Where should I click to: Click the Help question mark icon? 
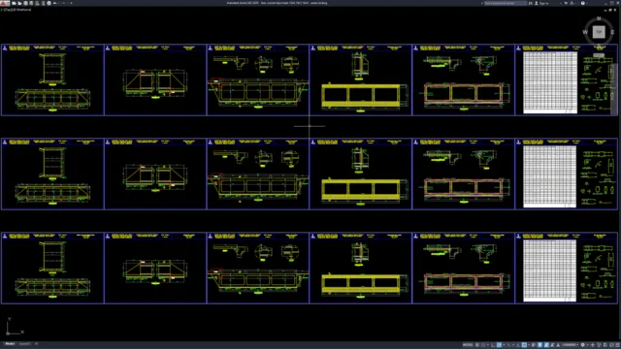pyautogui.click(x=583, y=3)
